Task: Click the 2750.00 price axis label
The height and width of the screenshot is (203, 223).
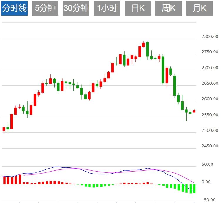Action: (x=210, y=52)
